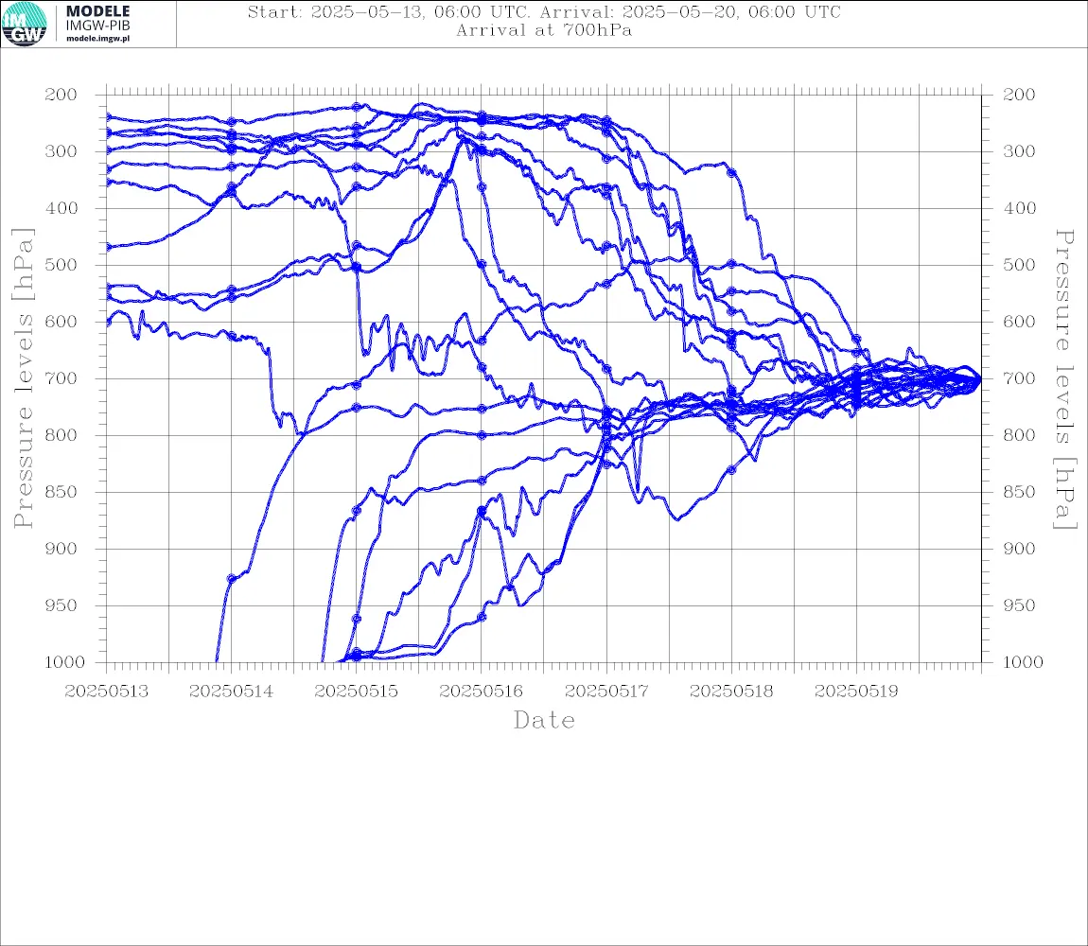Click the left axis 500 label

point(61,265)
